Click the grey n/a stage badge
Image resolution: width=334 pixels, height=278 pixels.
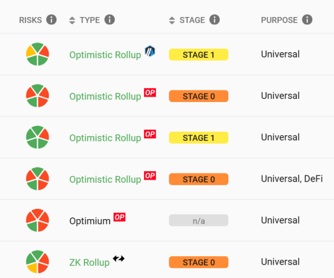click(199, 220)
